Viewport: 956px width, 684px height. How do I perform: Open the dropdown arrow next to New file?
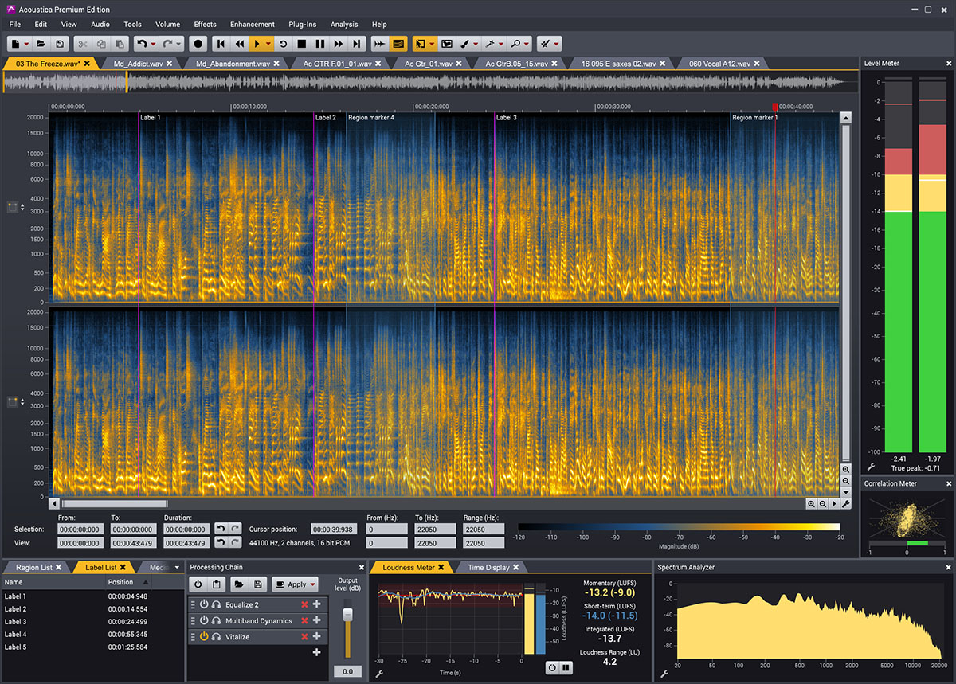(28, 45)
